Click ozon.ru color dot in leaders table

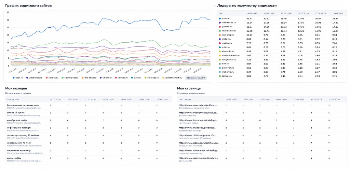(220, 18)
